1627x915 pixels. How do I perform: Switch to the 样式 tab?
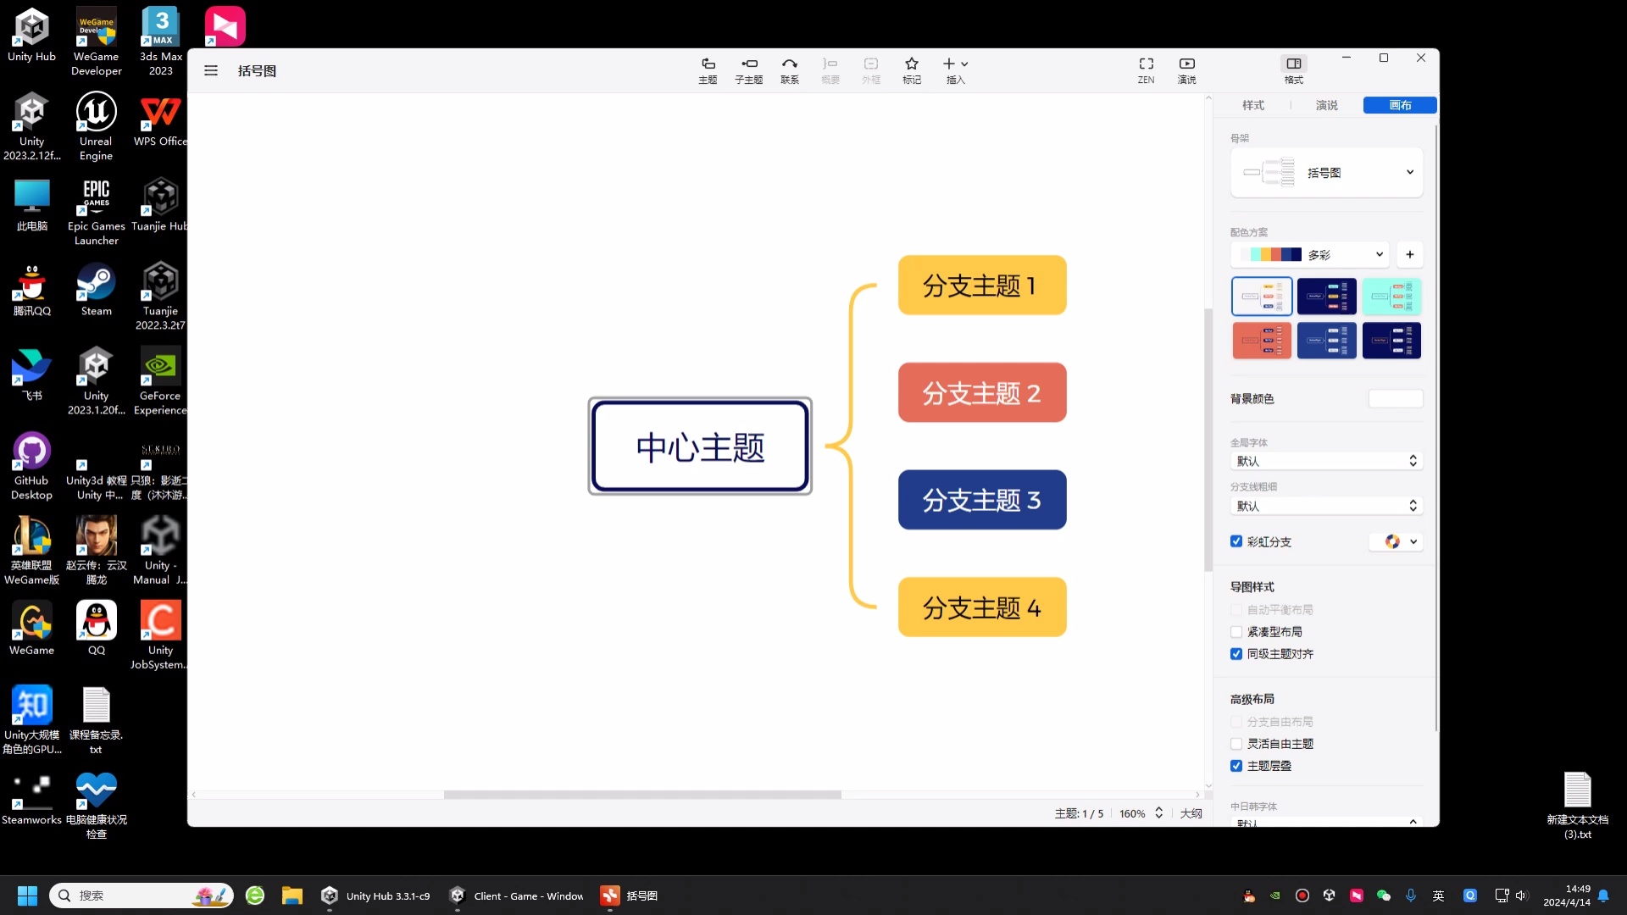tap(1252, 105)
